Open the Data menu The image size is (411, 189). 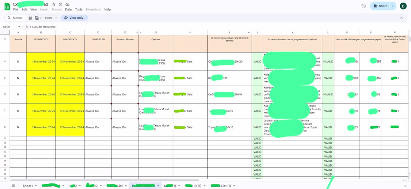(x=68, y=9)
